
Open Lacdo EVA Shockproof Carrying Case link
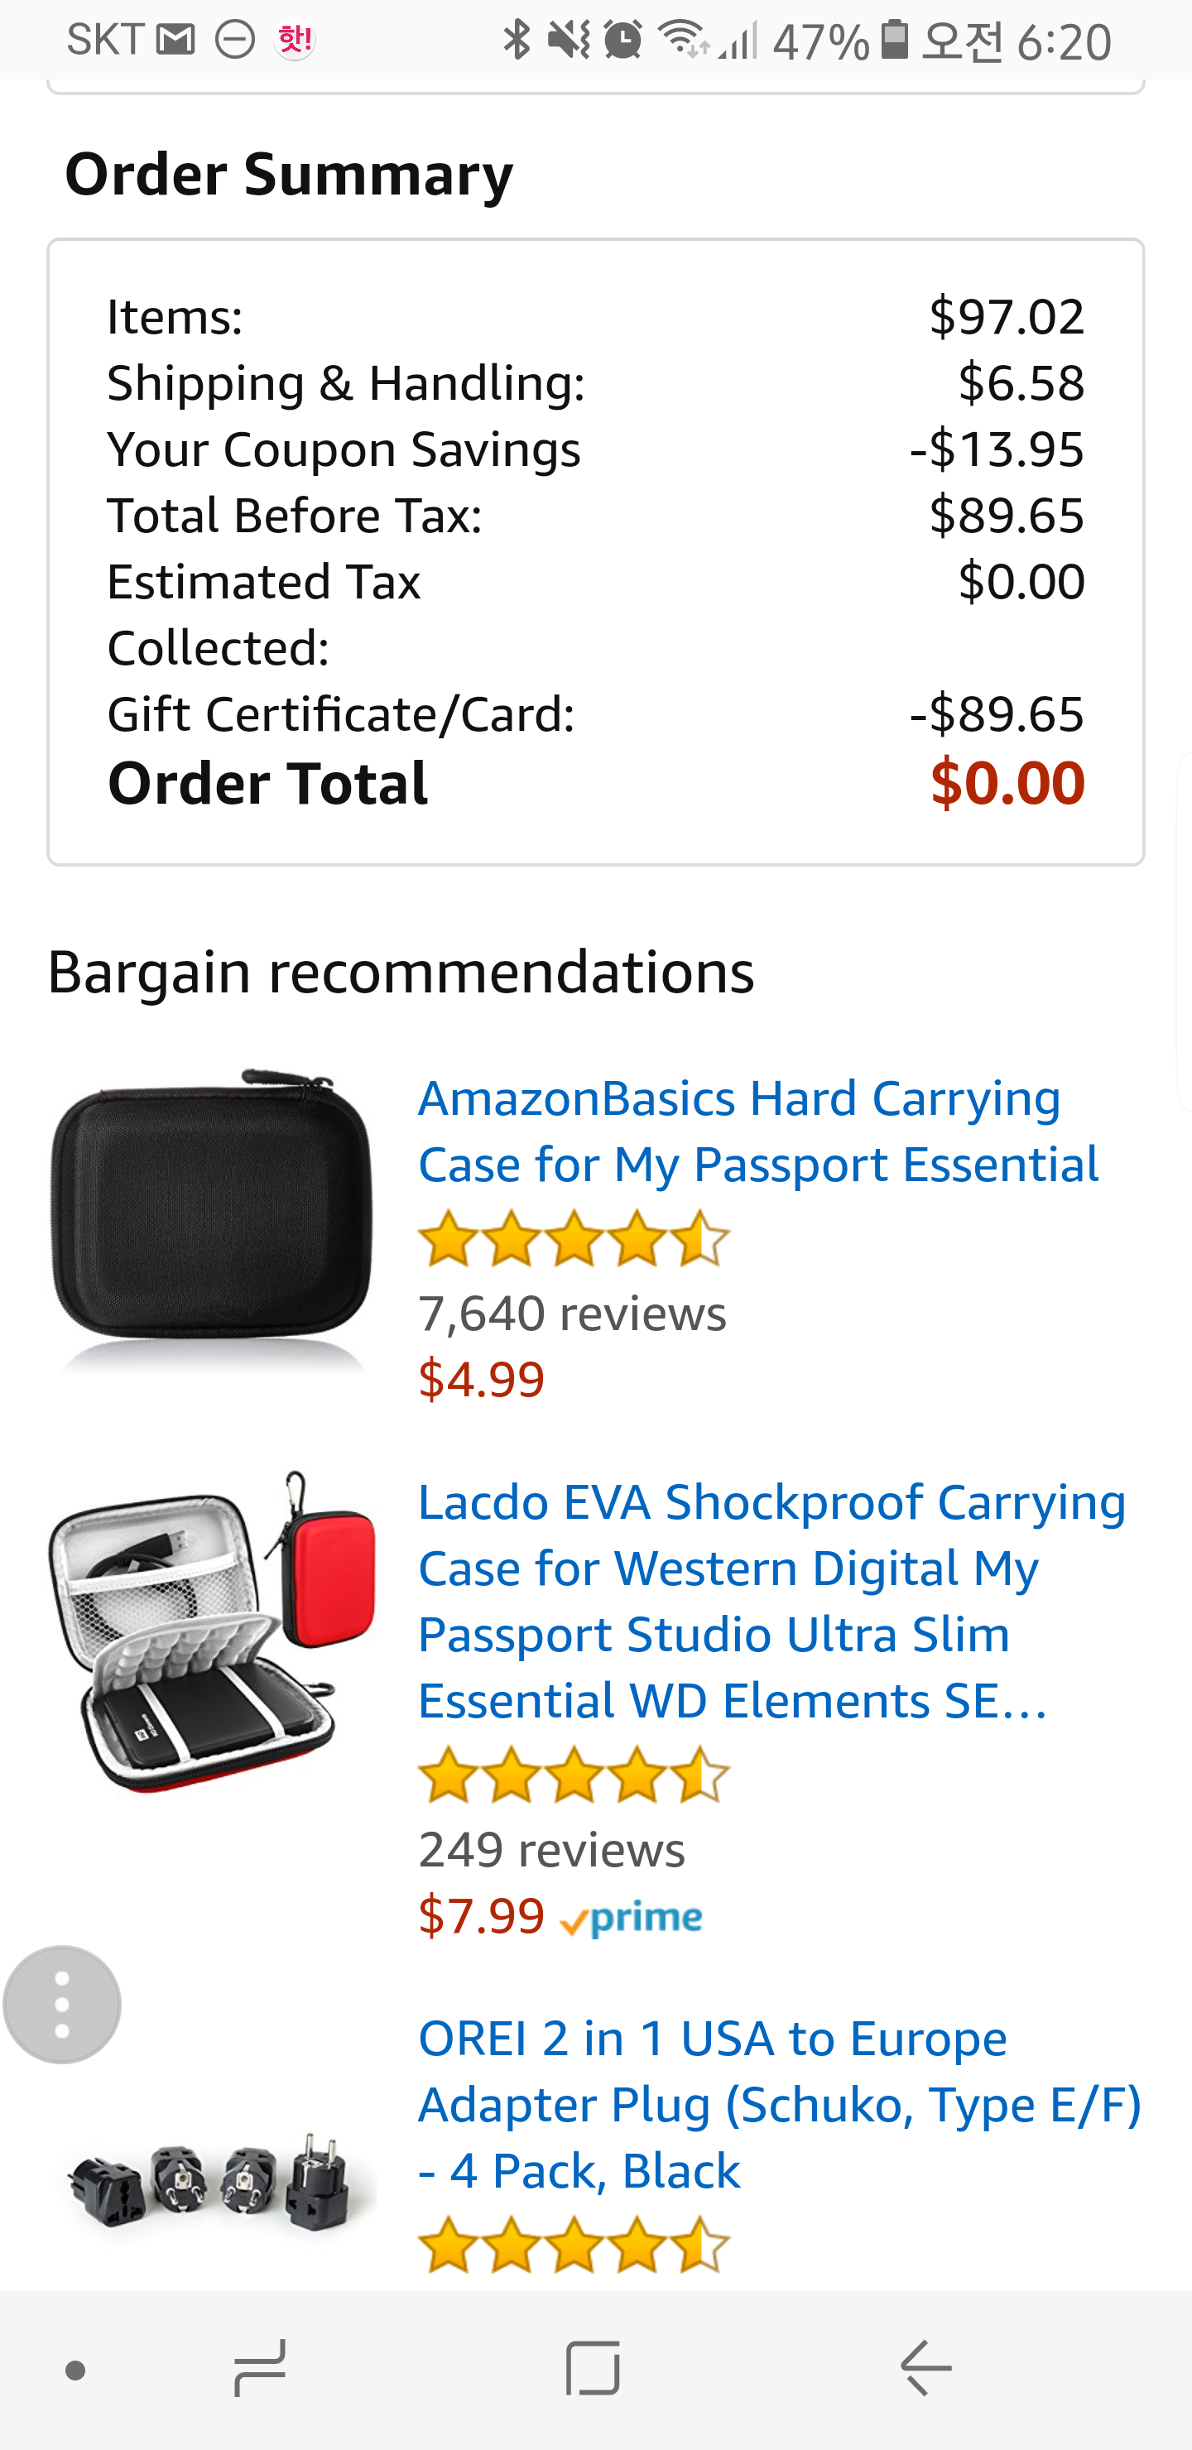click(x=771, y=1601)
